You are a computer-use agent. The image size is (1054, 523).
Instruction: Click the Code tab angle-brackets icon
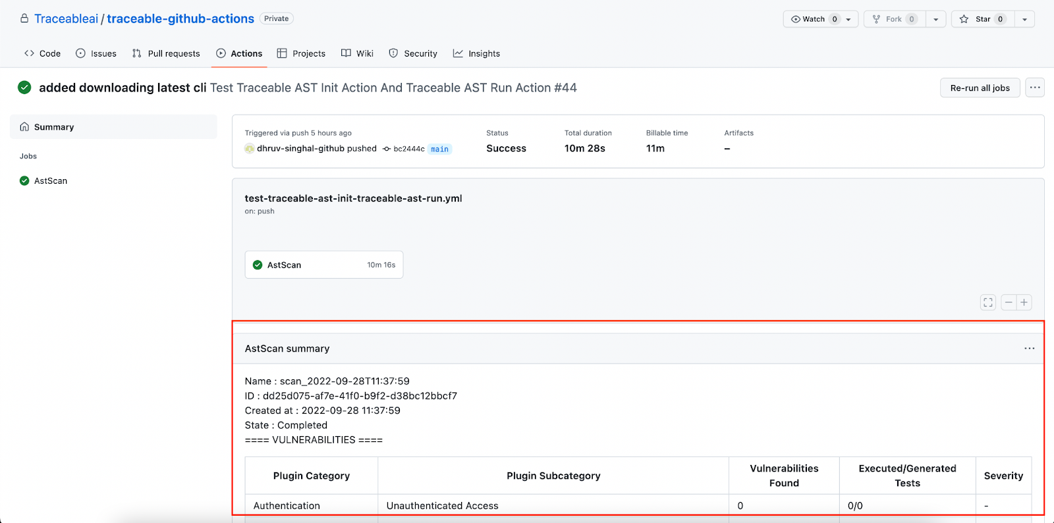29,53
